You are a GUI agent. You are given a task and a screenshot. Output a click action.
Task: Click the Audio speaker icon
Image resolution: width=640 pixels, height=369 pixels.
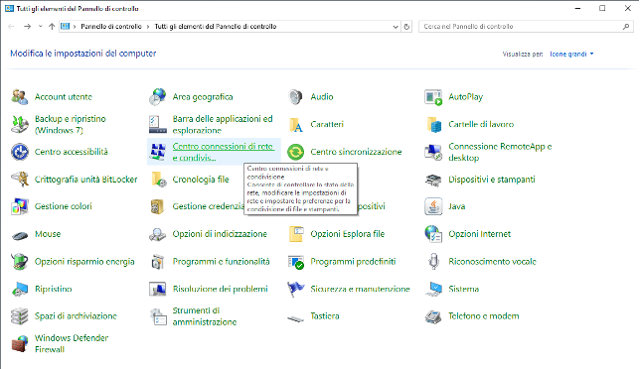point(295,97)
